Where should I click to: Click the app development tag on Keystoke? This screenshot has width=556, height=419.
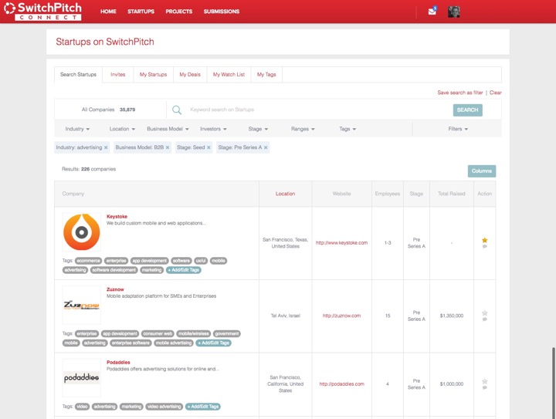click(149, 261)
